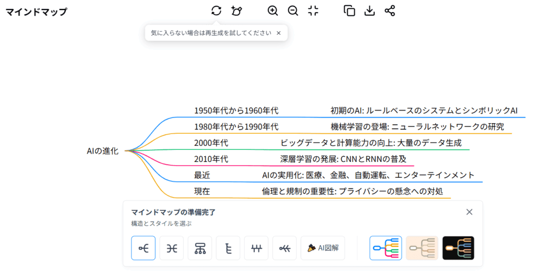Select the 1950年代から1960年代 node
The image size is (538, 273).
[236, 110]
